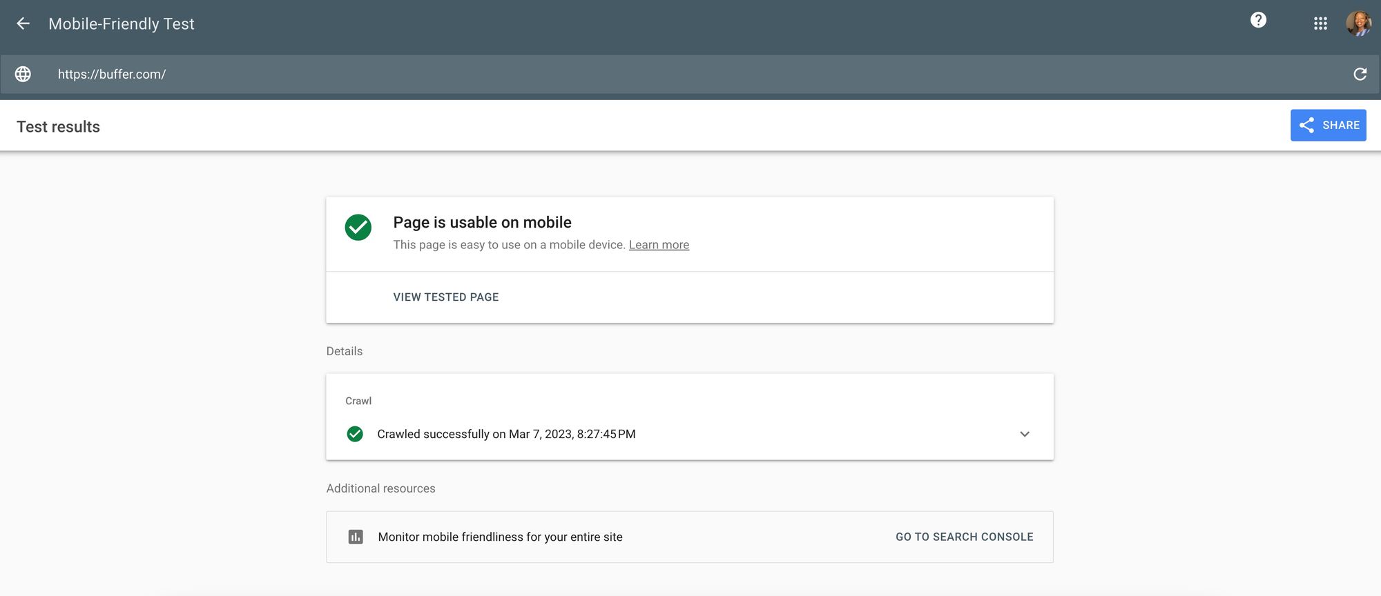This screenshot has width=1381, height=596.
Task: Click GO TO SEARCH CONSOLE
Action: click(964, 537)
